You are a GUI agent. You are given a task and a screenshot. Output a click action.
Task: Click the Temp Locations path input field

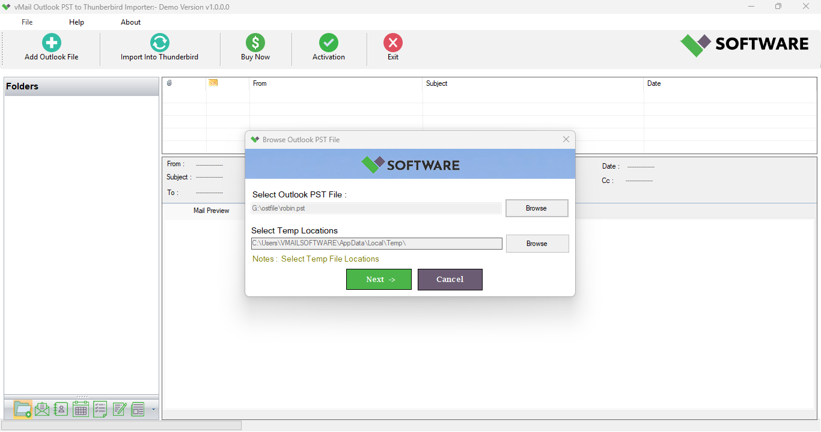pos(376,243)
